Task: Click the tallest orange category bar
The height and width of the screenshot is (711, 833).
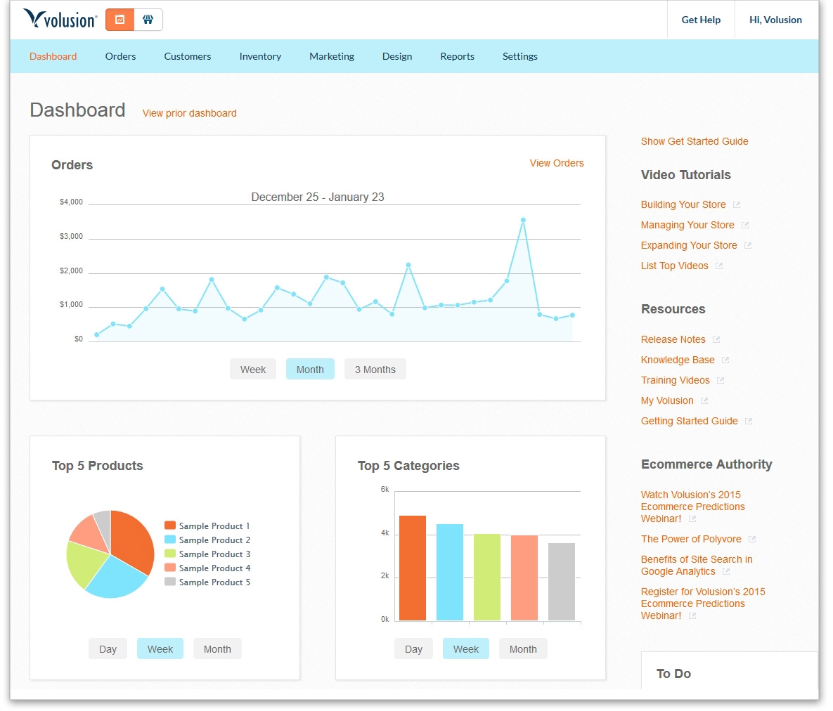Action: tap(413, 568)
